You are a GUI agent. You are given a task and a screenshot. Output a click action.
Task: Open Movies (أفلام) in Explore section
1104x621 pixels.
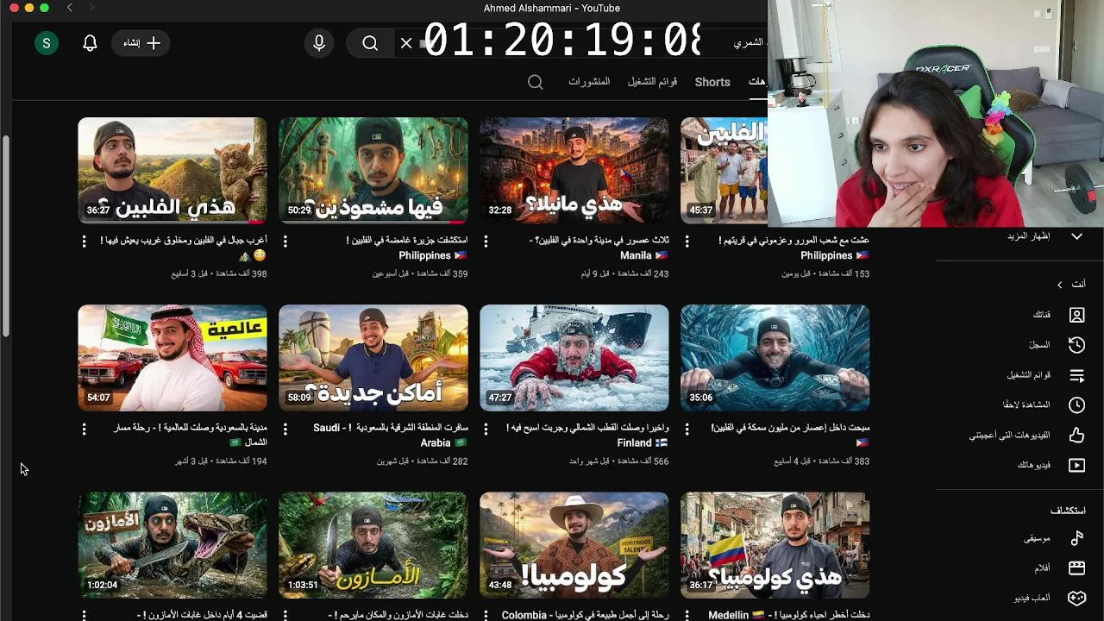tap(1076, 568)
